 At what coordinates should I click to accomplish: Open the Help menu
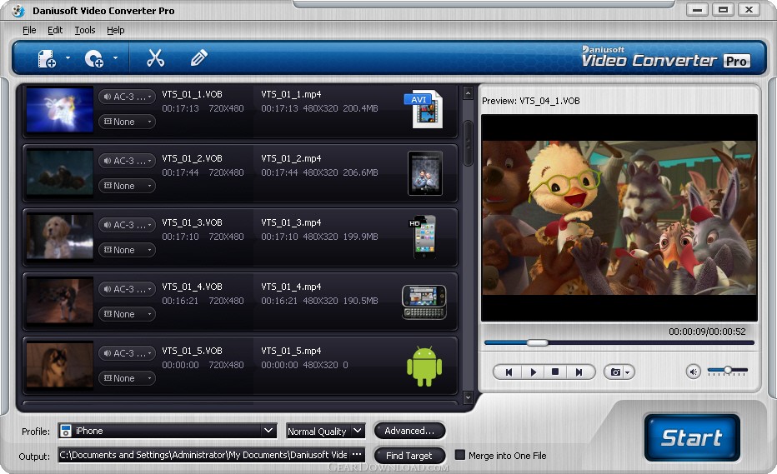click(115, 30)
